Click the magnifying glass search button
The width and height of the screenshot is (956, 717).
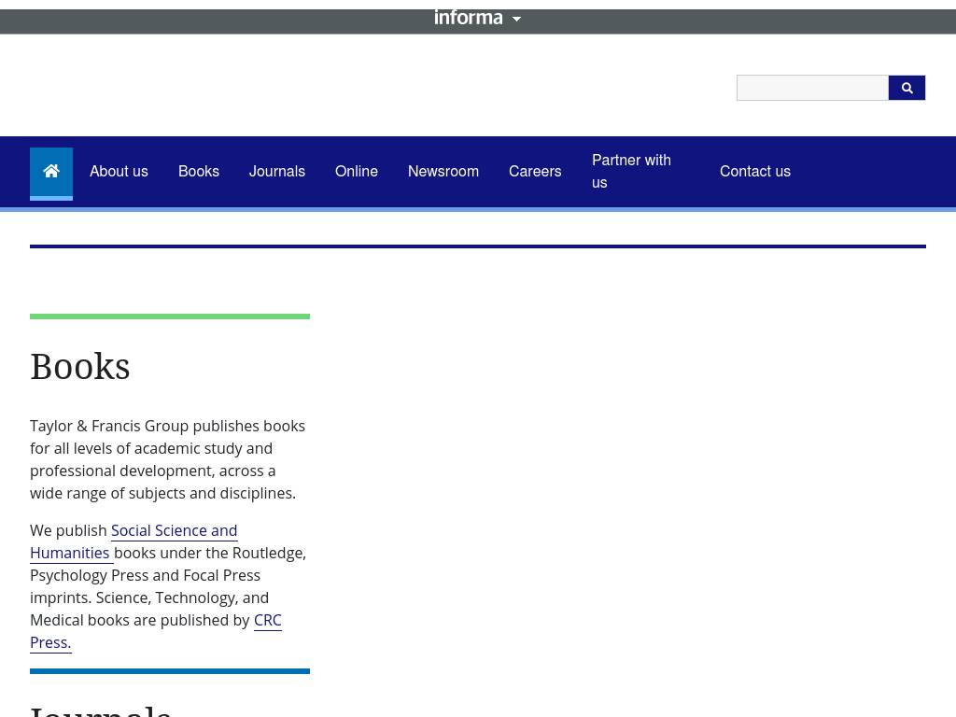(x=907, y=88)
